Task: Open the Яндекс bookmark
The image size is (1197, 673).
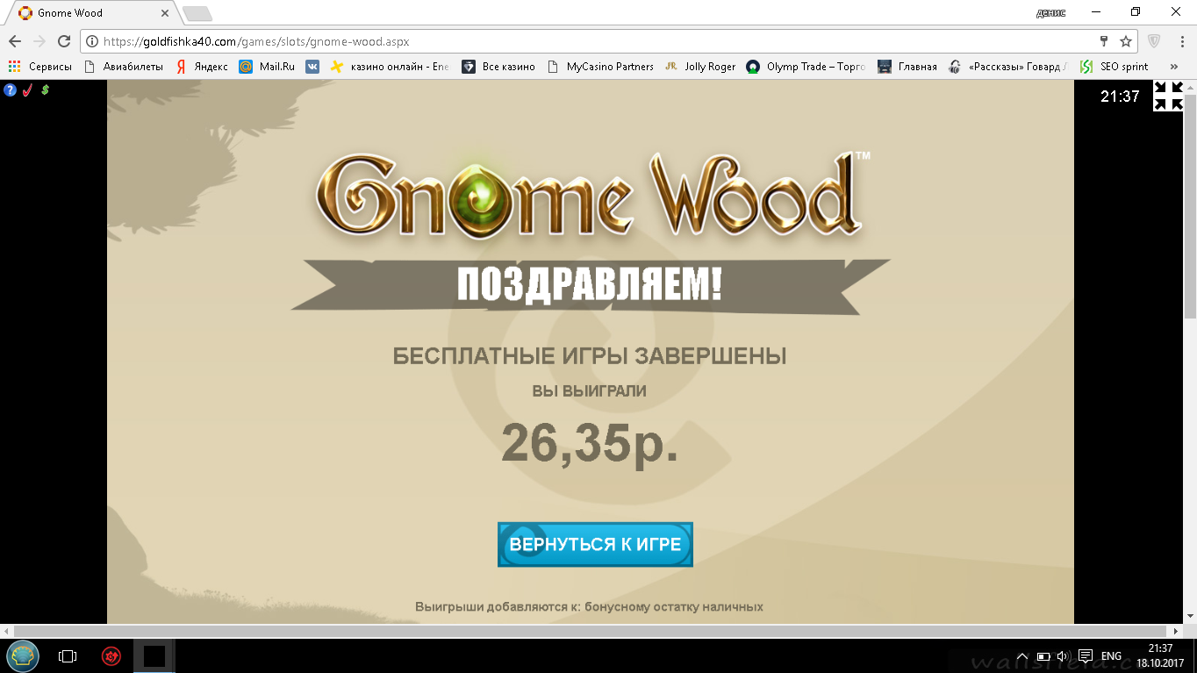Action: coord(202,67)
